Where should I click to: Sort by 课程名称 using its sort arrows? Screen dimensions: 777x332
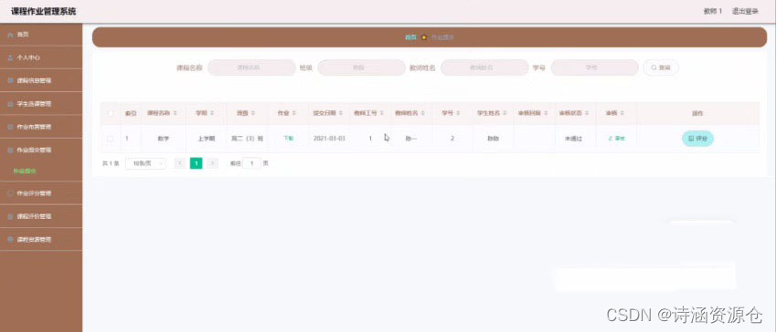click(x=175, y=113)
